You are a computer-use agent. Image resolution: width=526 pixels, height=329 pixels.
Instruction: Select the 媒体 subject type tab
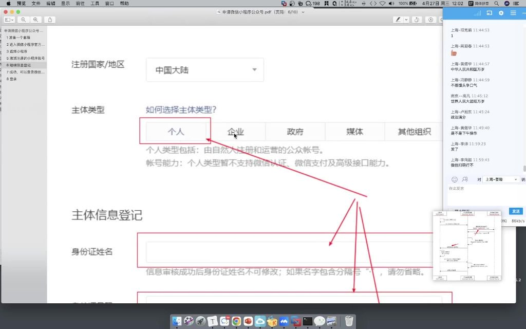click(x=355, y=132)
